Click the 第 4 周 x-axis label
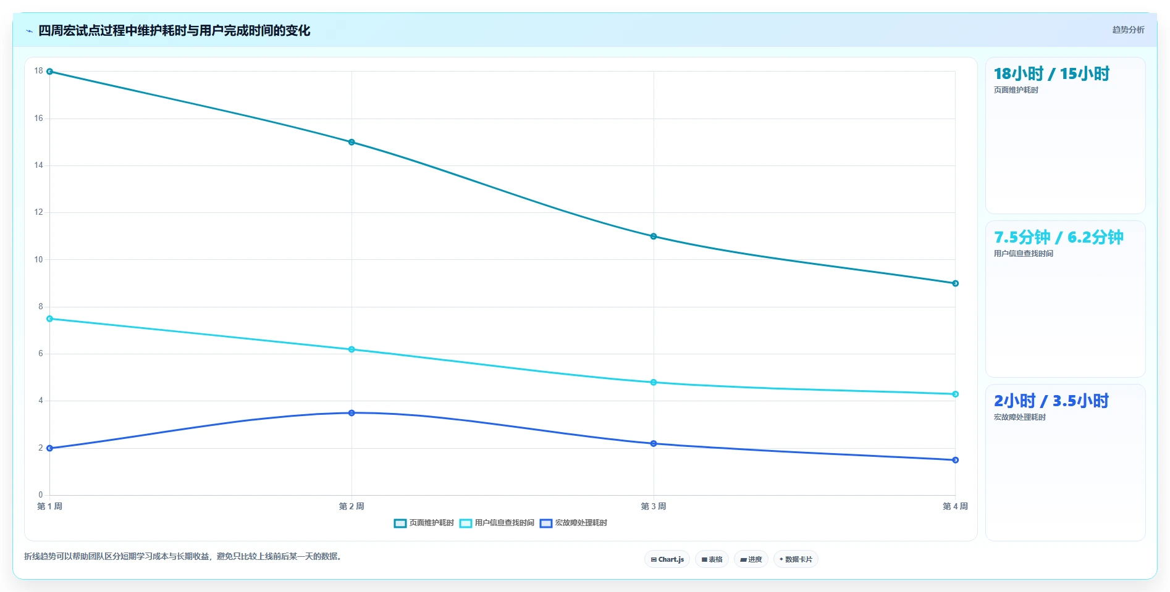Viewport: 1170px width, 592px height. [955, 506]
